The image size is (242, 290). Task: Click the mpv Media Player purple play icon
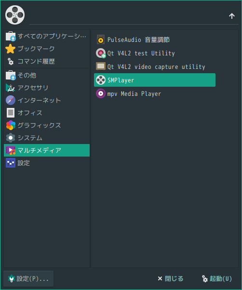[x=101, y=93]
